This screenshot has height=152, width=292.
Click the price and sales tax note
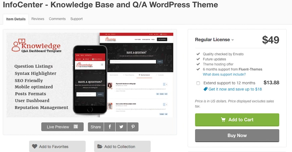coord(235,104)
